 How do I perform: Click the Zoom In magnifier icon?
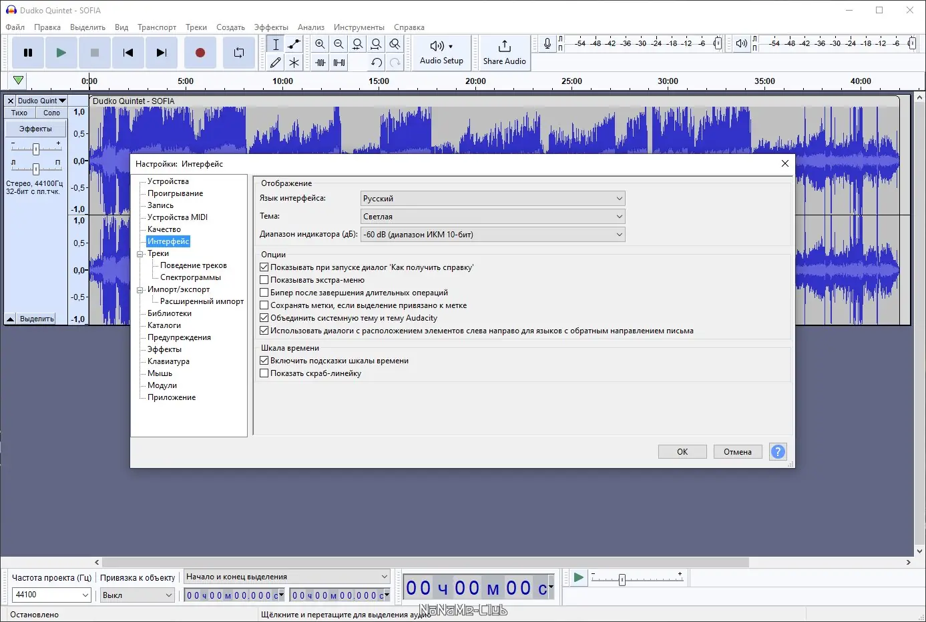click(x=320, y=44)
